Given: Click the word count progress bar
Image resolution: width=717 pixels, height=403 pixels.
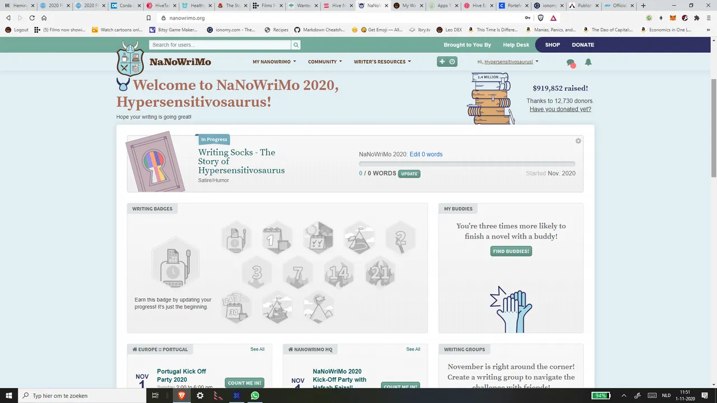Looking at the screenshot, I should (x=467, y=164).
